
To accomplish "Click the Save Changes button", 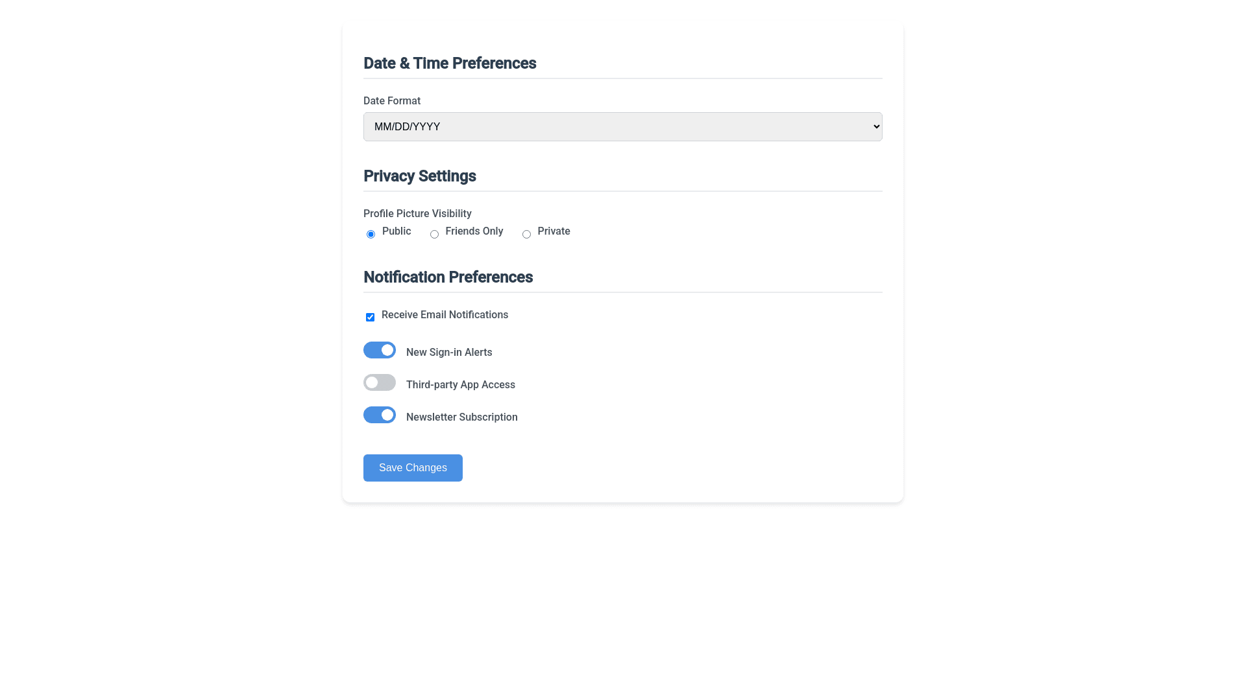I will tap(413, 468).
